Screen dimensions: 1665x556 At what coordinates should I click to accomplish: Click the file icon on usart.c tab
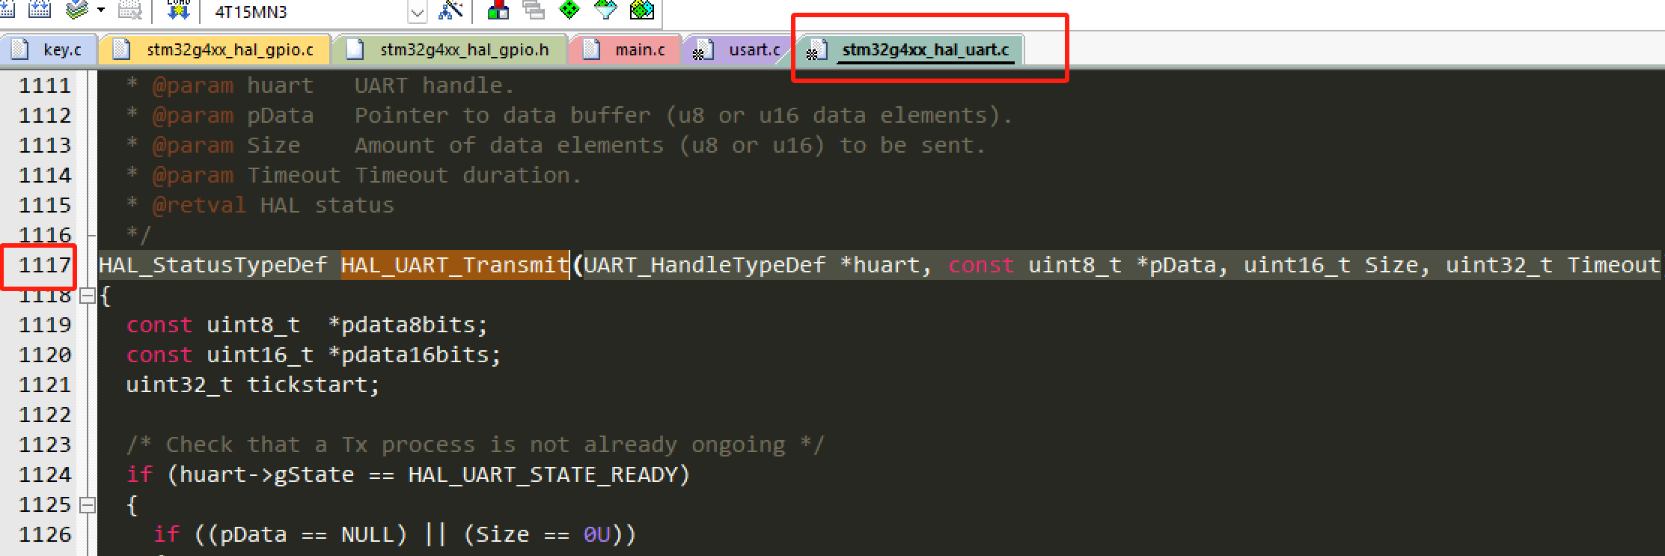(x=702, y=50)
